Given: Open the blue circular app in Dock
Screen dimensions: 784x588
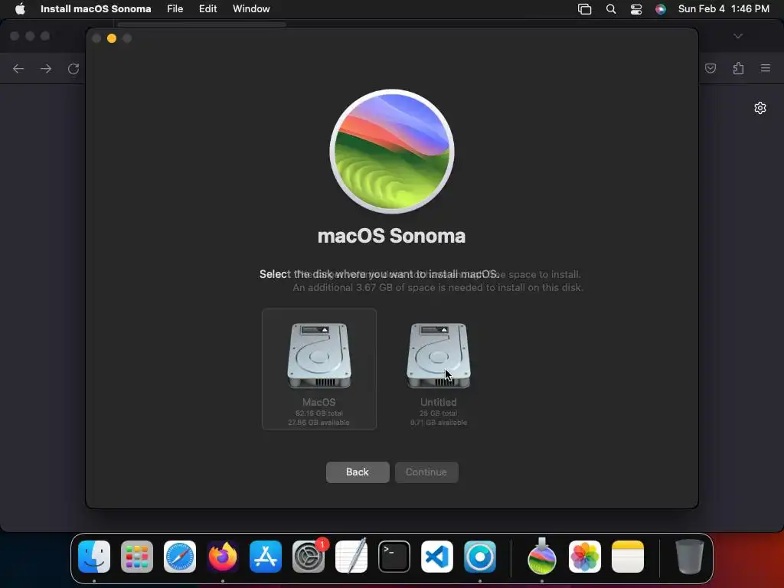Looking at the screenshot, I should point(480,557).
